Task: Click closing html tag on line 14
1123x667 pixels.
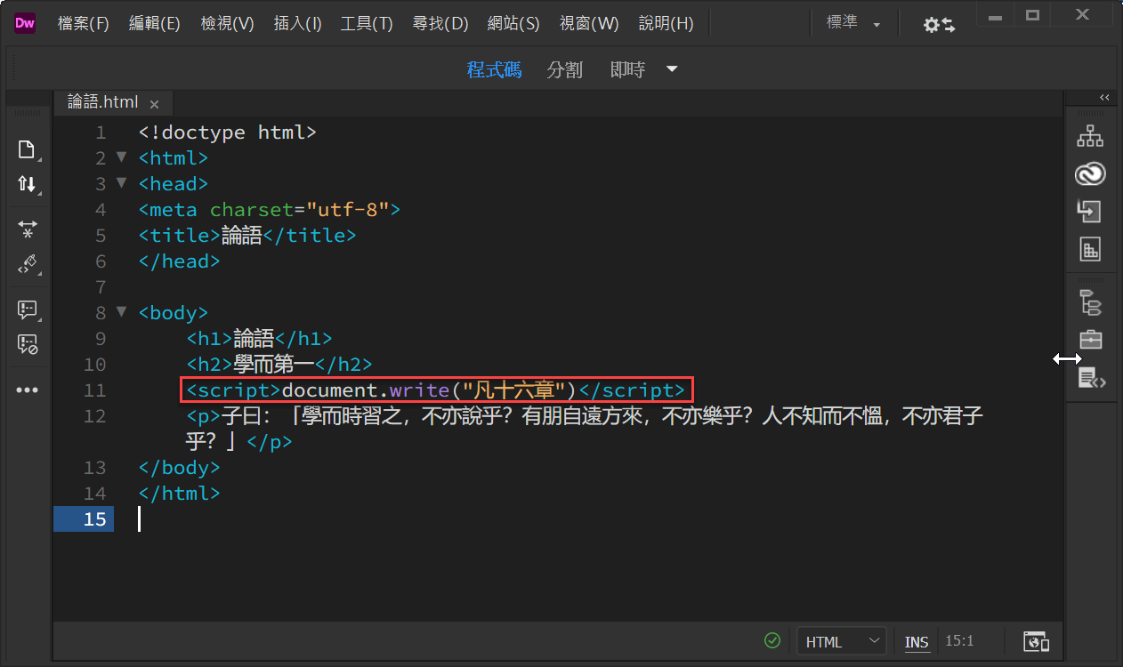Action: point(179,494)
